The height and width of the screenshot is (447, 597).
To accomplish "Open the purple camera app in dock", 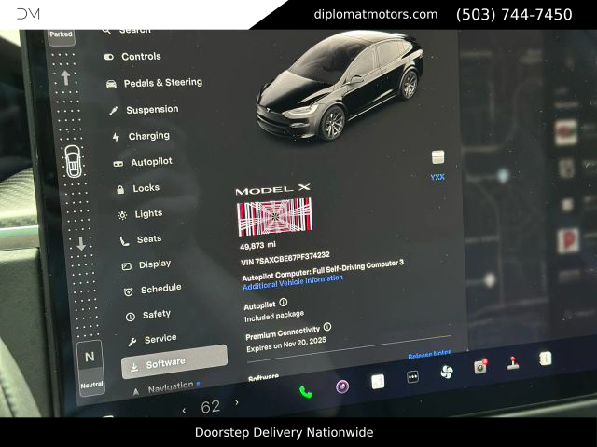I will [x=342, y=387].
